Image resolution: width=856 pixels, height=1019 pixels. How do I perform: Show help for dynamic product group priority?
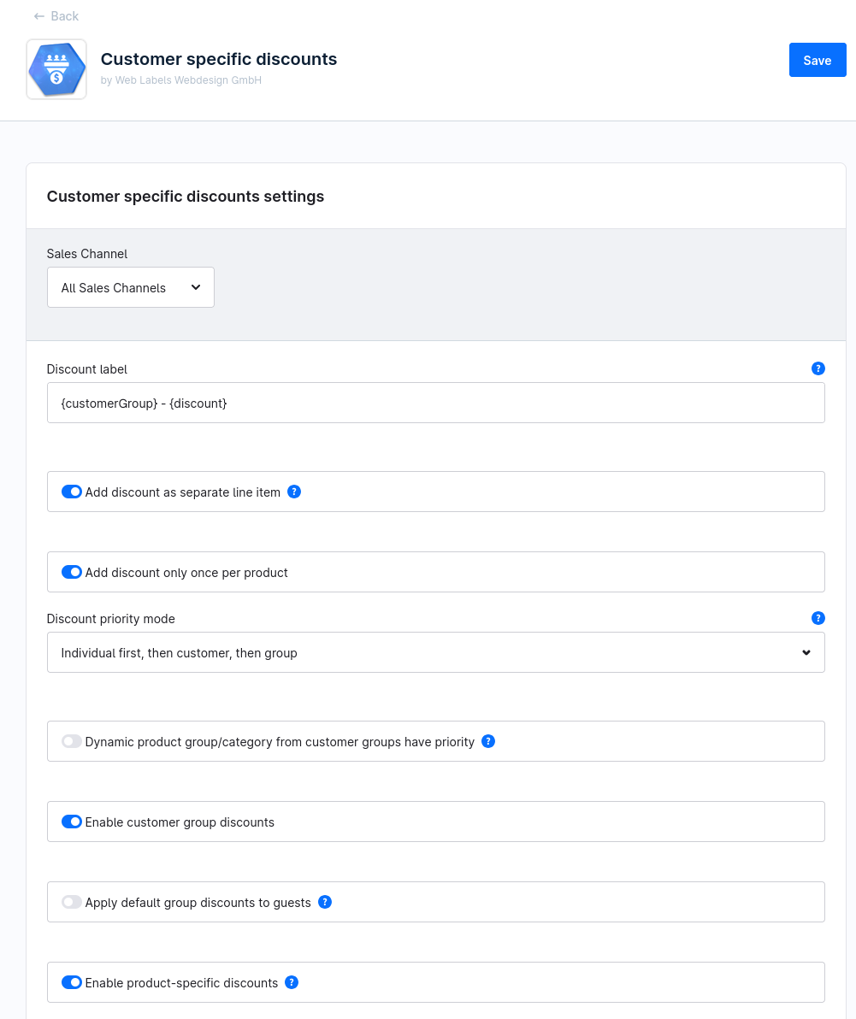[x=488, y=741]
